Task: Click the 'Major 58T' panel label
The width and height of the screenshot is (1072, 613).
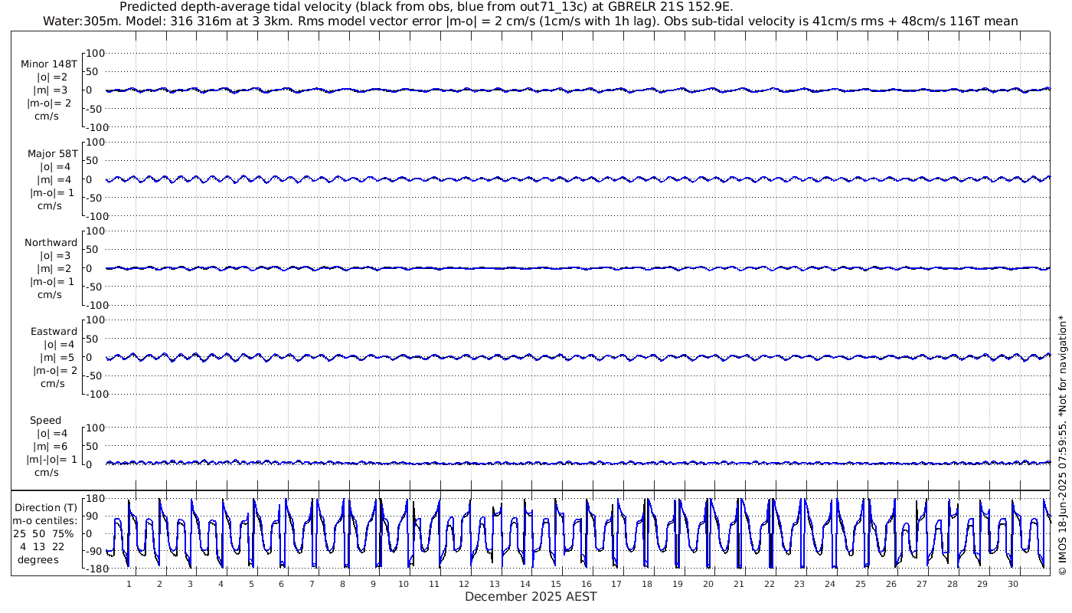Action: [52, 153]
